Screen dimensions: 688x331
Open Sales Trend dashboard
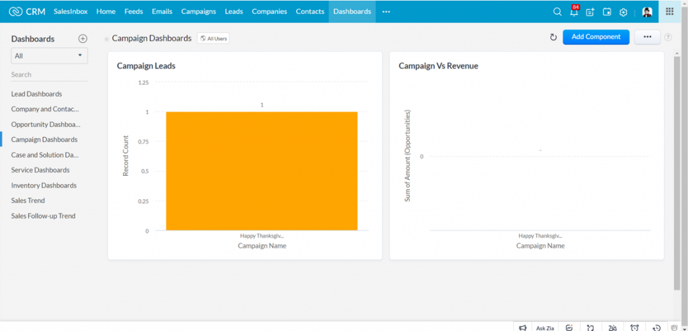pos(28,200)
